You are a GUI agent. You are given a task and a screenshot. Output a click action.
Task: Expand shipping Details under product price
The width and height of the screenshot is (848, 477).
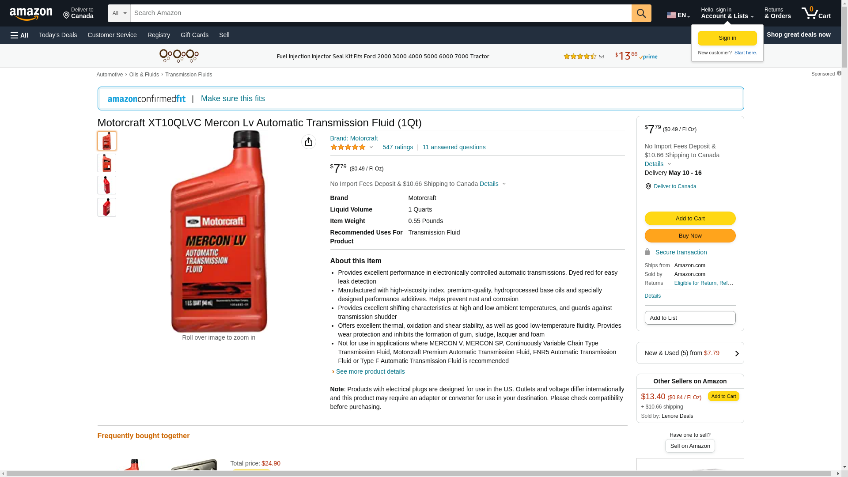coord(493,184)
